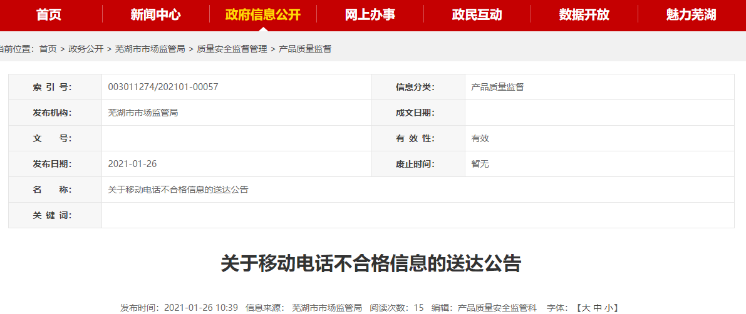Select the publish date 2021-01-26 cell

[x=237, y=164]
